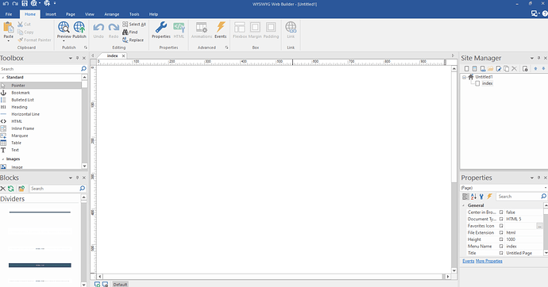Click the Toolbox search field
Viewport: 548px width, 287px height.
coord(41,69)
